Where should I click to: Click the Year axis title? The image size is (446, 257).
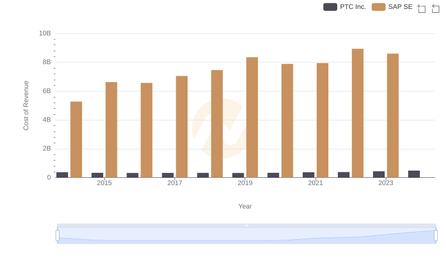click(245, 206)
